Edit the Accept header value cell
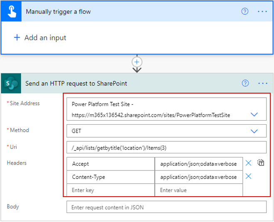Screen dimensions: 274x222 click(x=199, y=164)
